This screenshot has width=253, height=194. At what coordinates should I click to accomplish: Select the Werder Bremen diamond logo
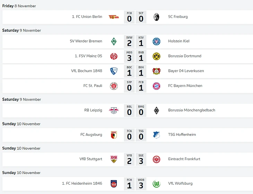(x=114, y=41)
